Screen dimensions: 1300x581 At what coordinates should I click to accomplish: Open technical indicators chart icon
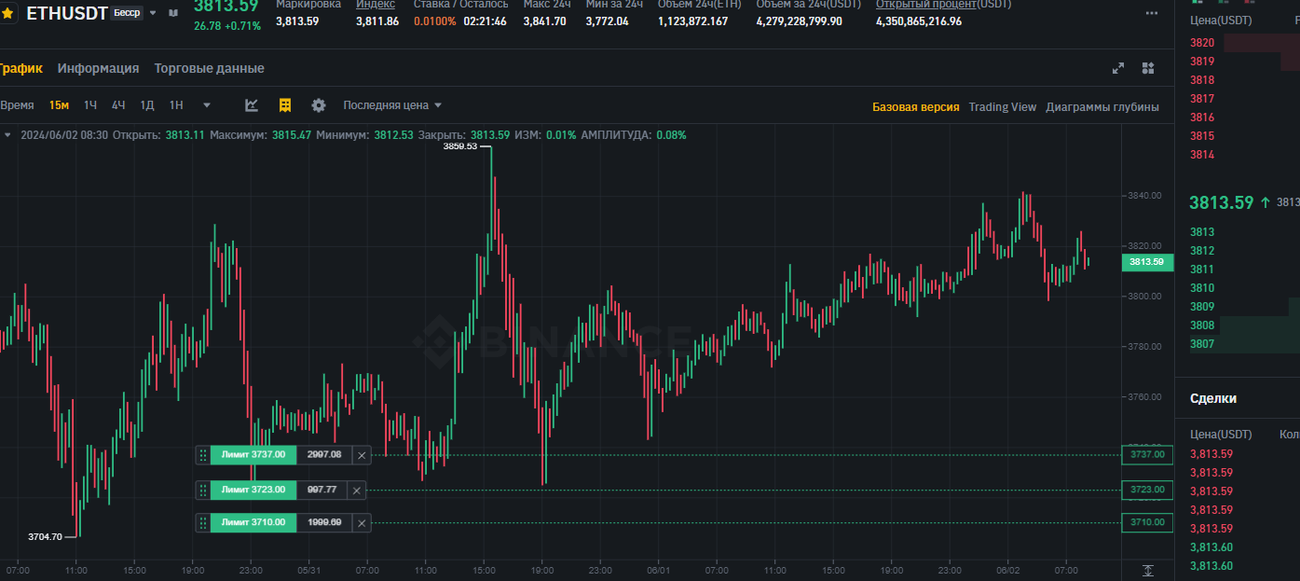pyautogui.click(x=252, y=105)
